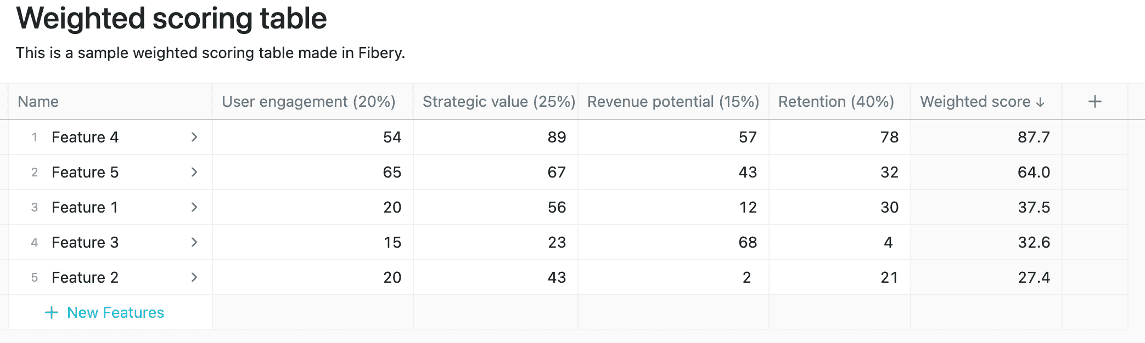1145x343 pixels.
Task: Click the Retention (40%) column header
Action: click(x=836, y=102)
